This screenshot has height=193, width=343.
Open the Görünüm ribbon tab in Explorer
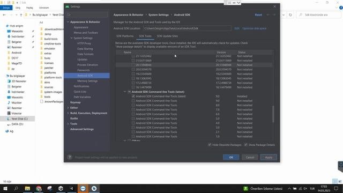click(x=44, y=8)
